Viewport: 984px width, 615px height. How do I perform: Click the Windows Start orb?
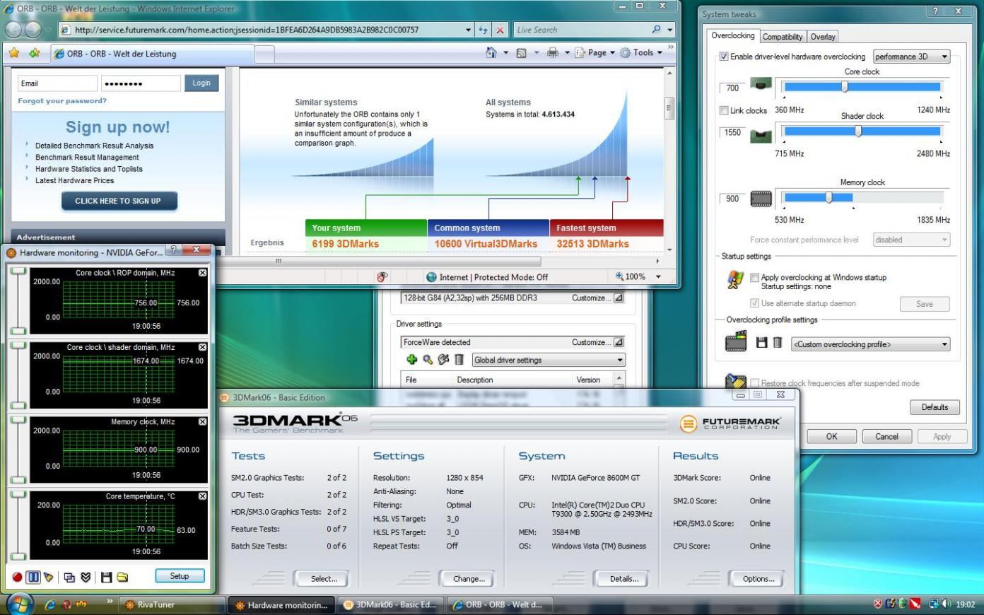pos(20,604)
